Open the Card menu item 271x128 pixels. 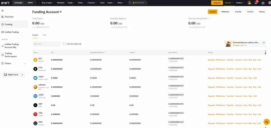tap(102, 3)
